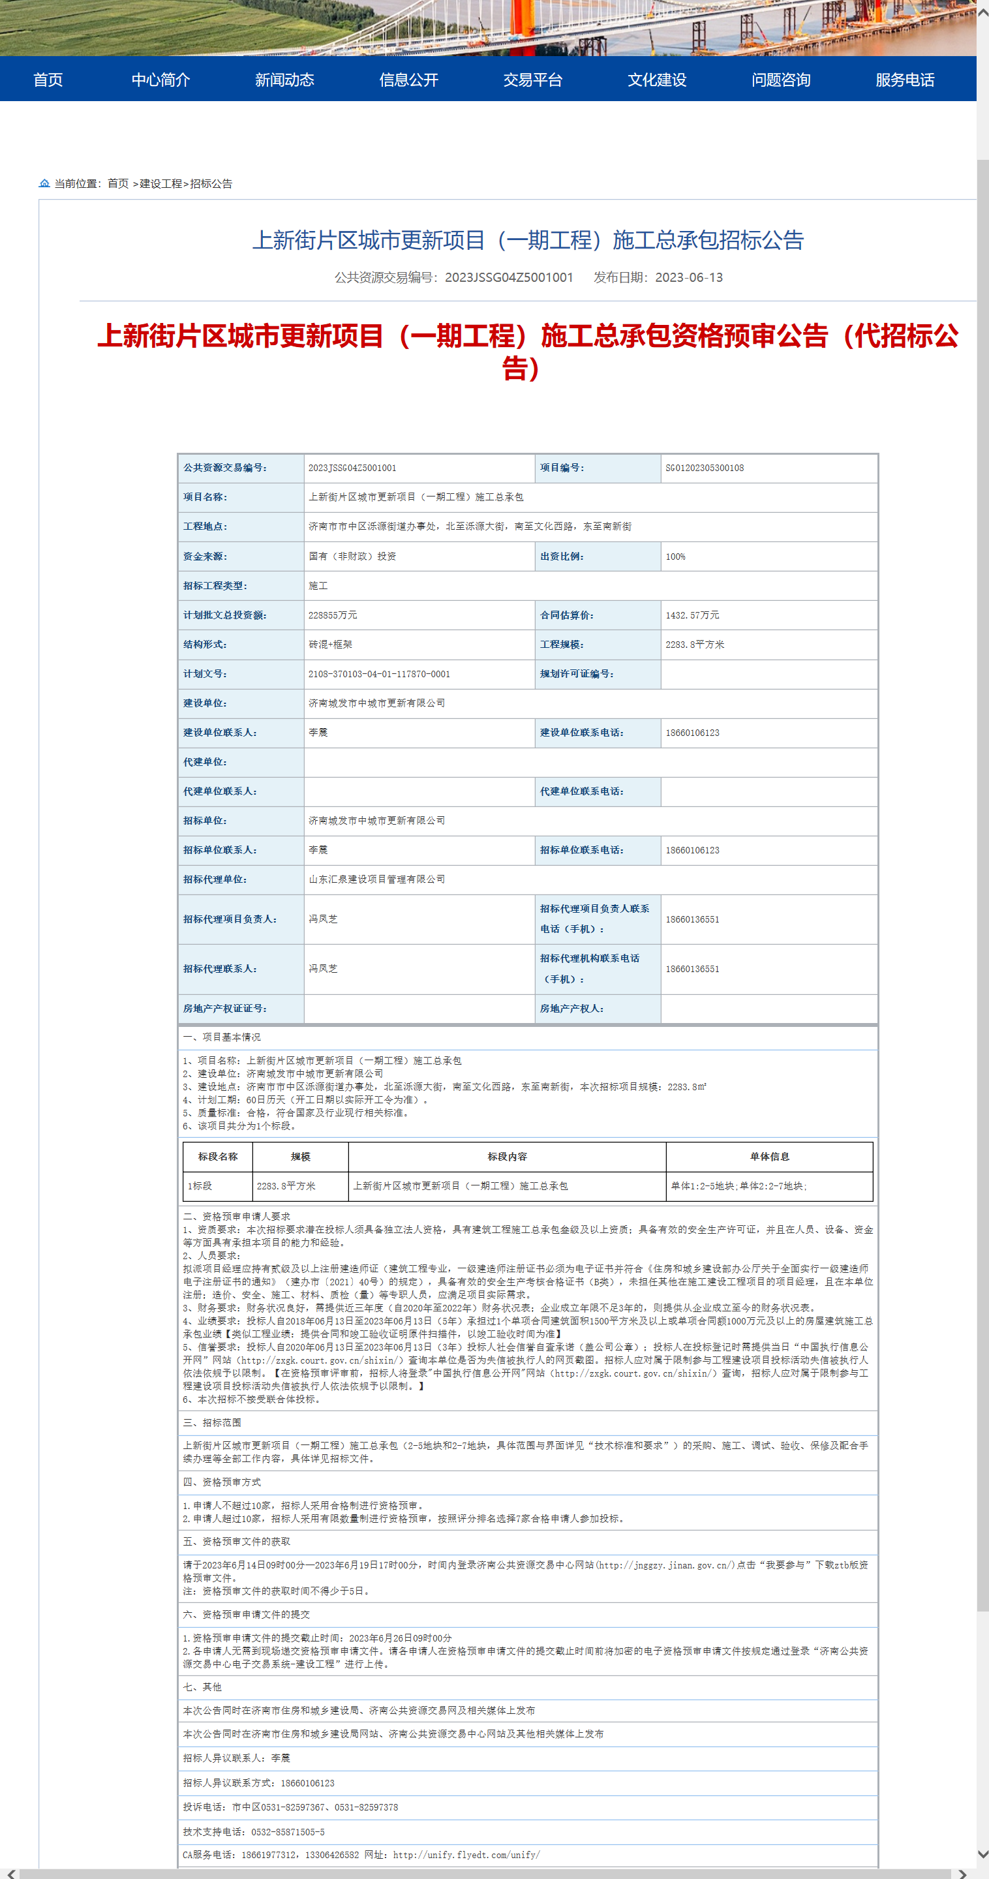Click the home icon beside 当前位置
Image resolution: width=989 pixels, height=1879 pixels.
(x=44, y=183)
